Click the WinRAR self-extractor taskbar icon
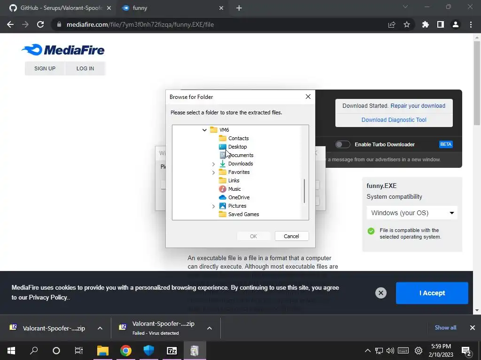The width and height of the screenshot is (481, 360). coord(194,351)
